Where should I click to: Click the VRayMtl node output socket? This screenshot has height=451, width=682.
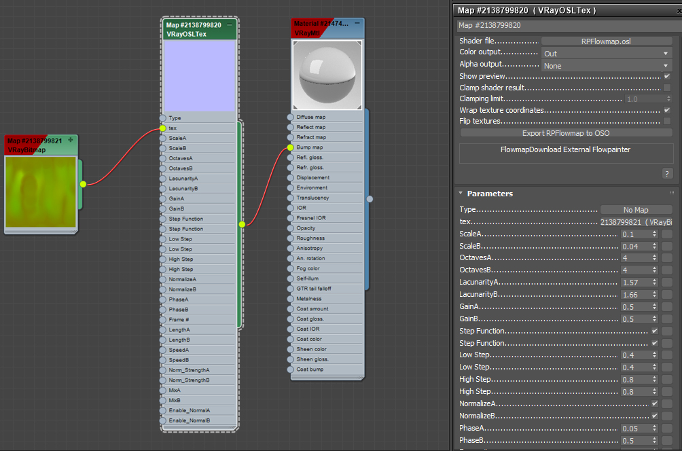[x=370, y=199]
